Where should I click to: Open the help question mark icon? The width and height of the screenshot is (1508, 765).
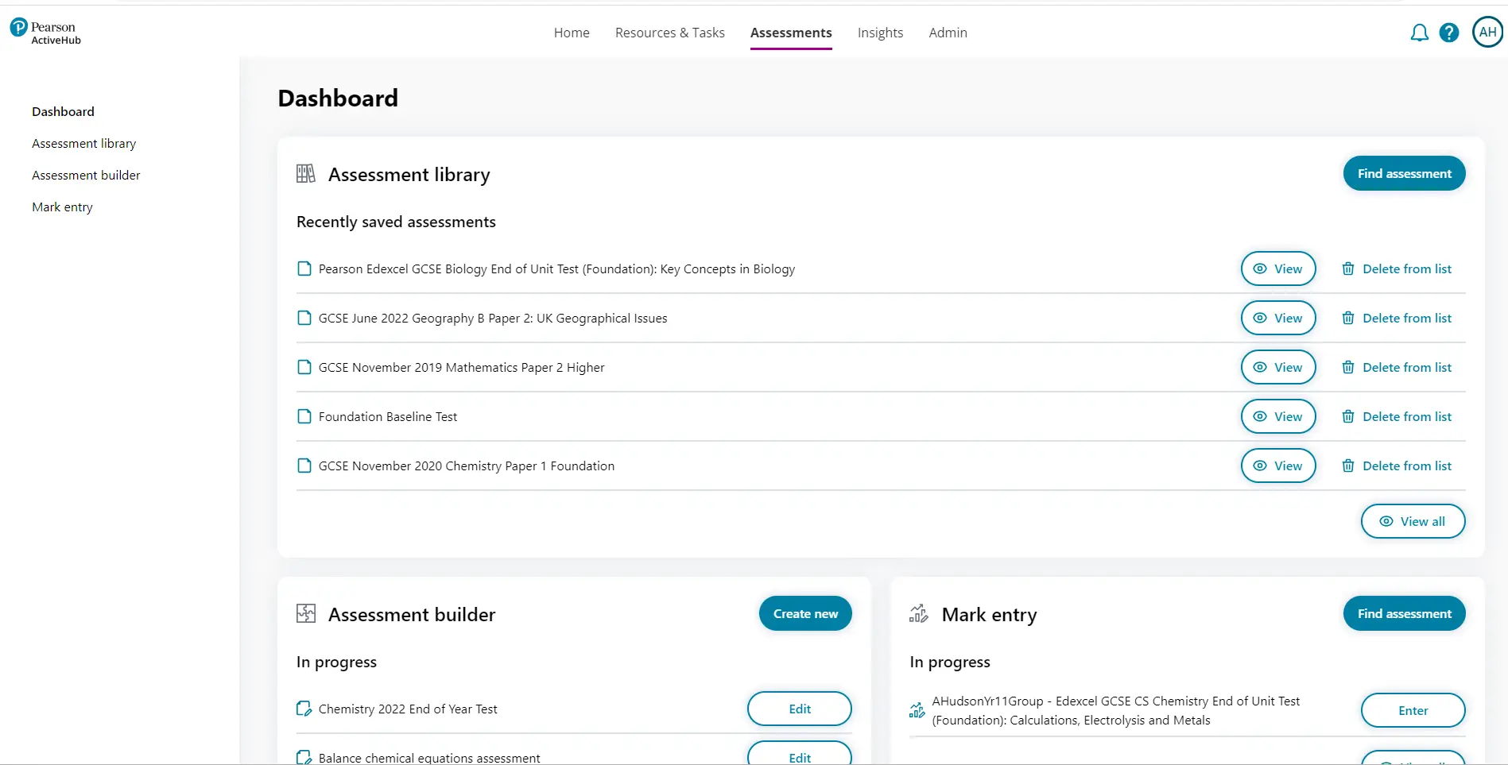pos(1449,33)
